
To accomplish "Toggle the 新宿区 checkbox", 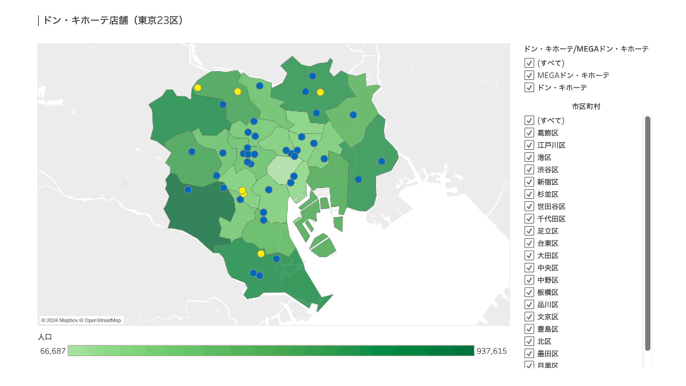I will pyautogui.click(x=529, y=182).
